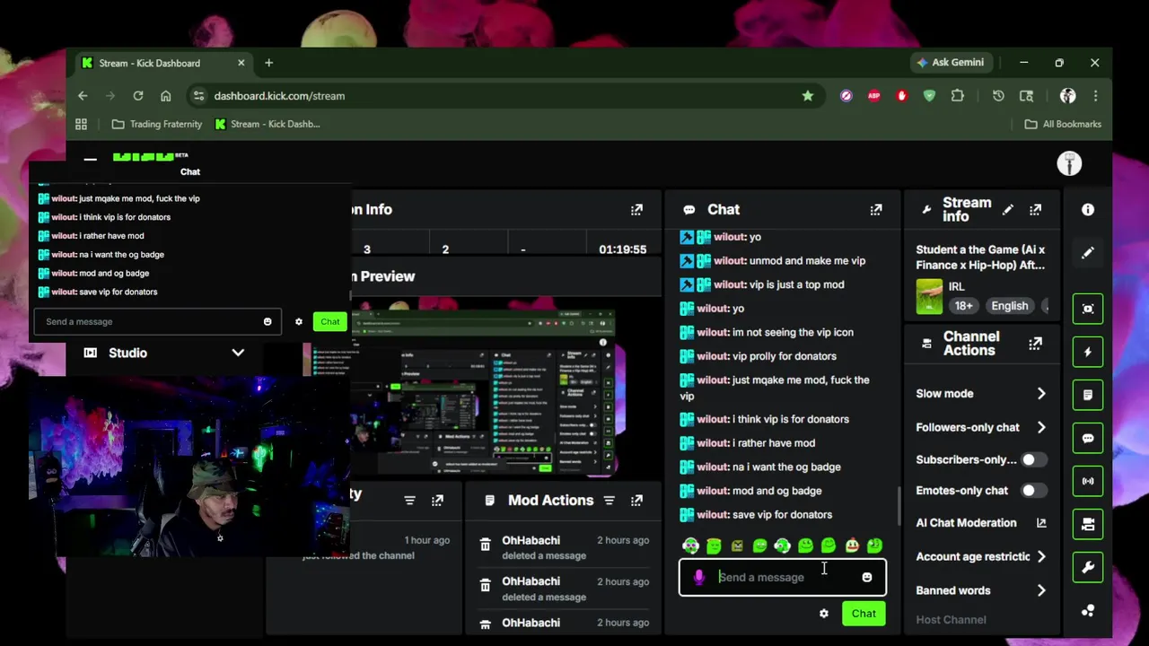Viewport: 1149px width, 646px height.
Task: Click the lightning bolt icon in right sidebar
Action: [1088, 352]
